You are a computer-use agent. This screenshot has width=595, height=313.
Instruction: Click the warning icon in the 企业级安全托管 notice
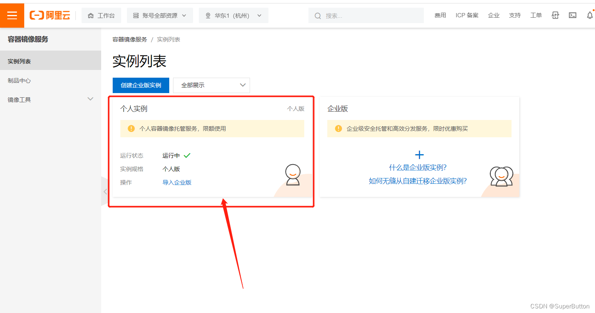[x=338, y=128]
